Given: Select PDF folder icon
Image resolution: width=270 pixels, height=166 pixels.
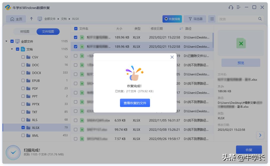Looking at the screenshot, I should 28,88.
